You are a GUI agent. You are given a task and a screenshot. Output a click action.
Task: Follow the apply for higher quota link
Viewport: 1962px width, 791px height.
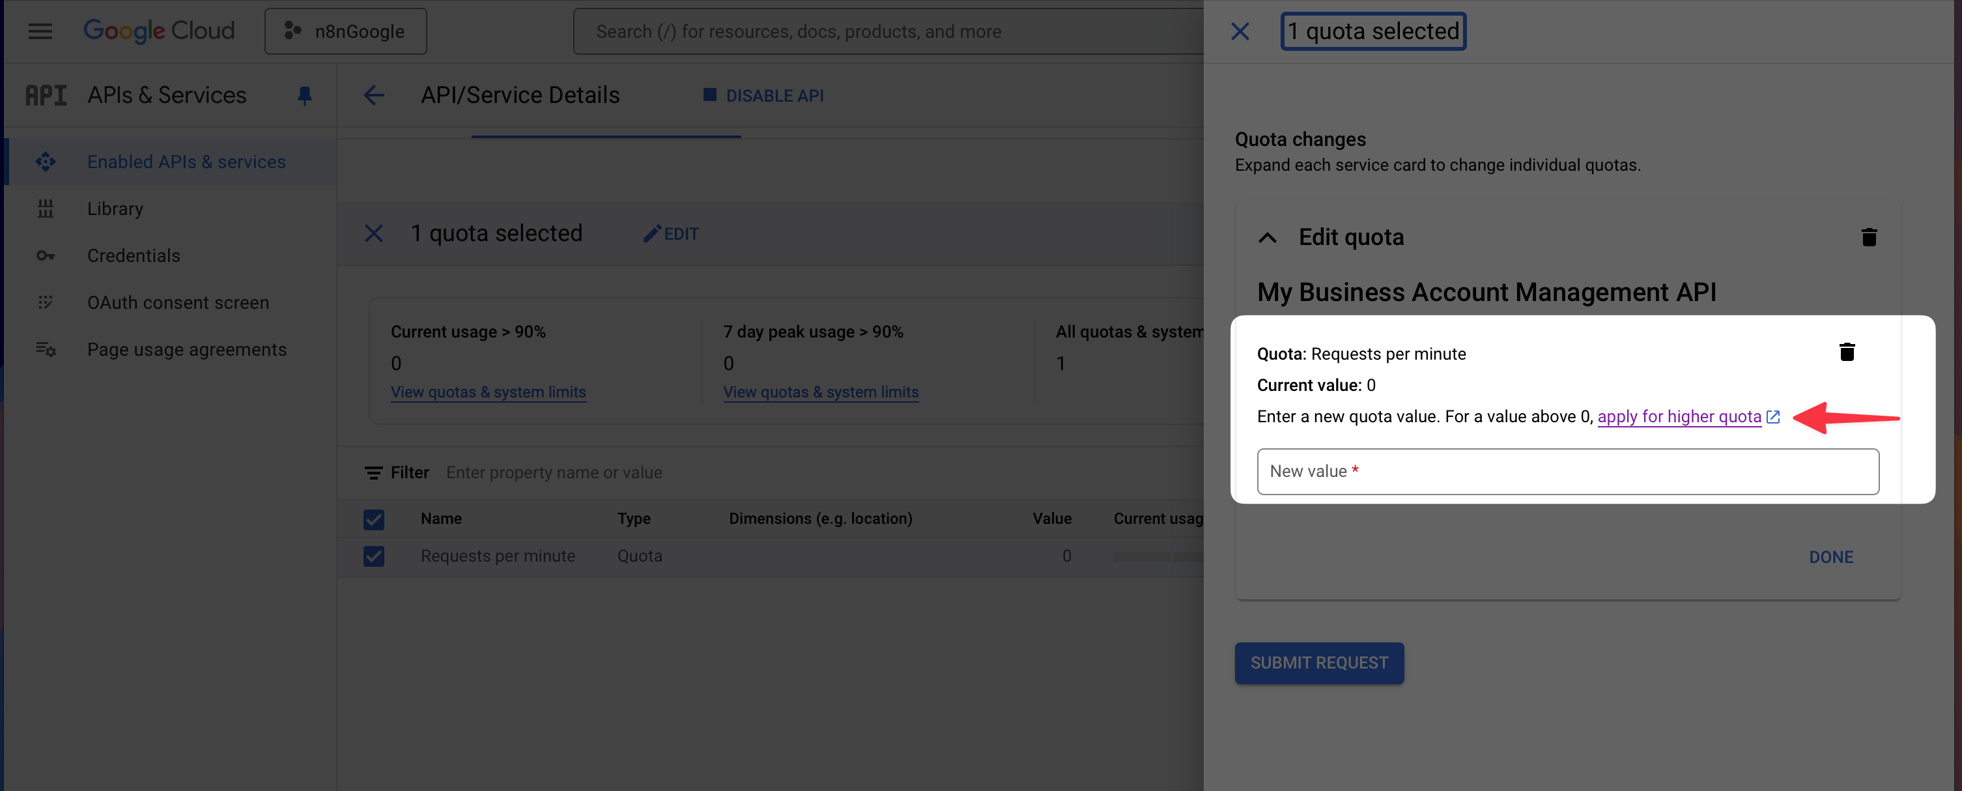coord(1678,417)
